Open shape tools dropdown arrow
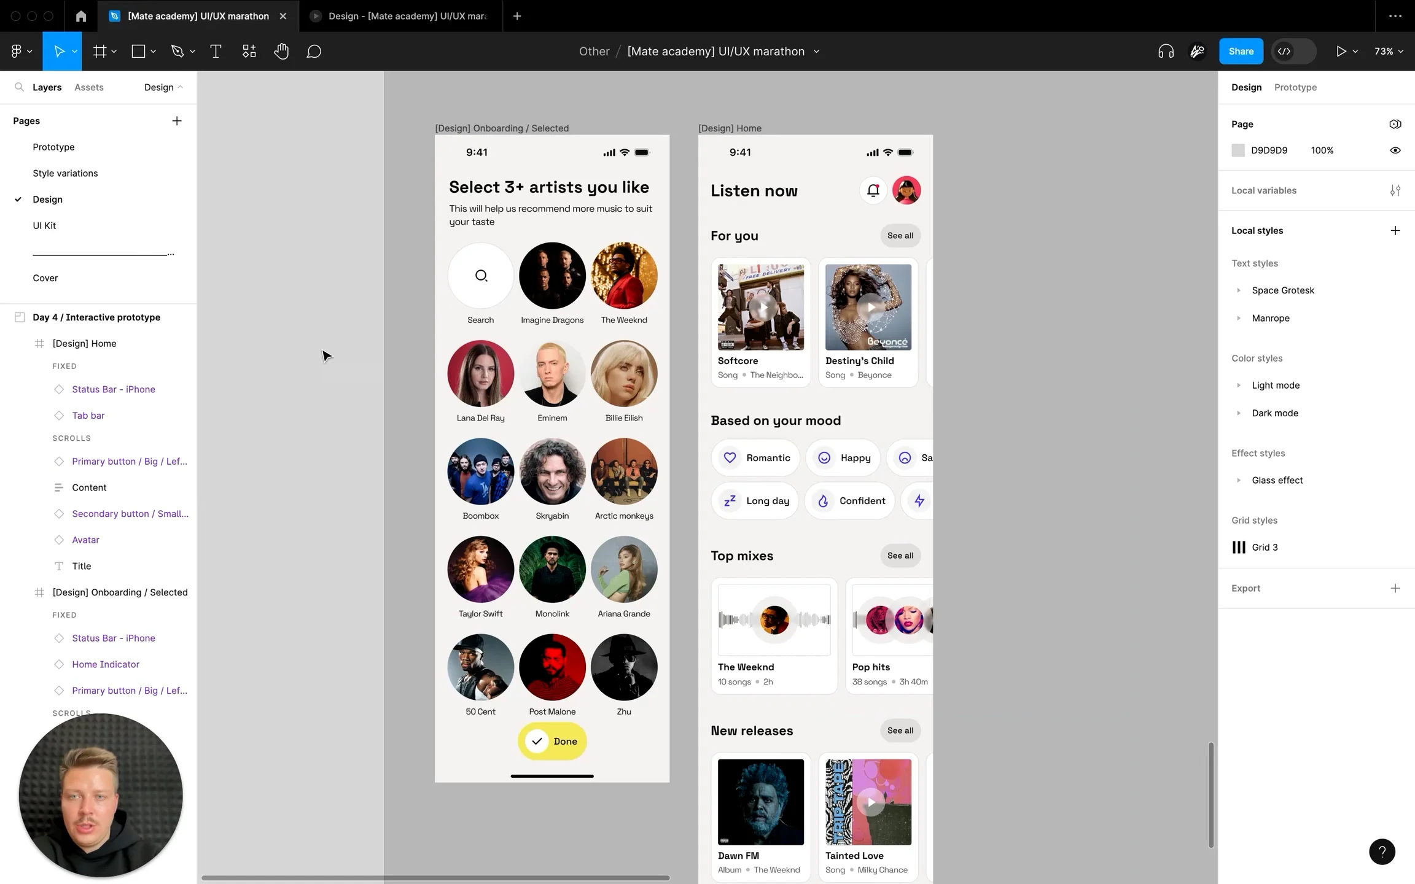The width and height of the screenshot is (1415, 884). 153,52
